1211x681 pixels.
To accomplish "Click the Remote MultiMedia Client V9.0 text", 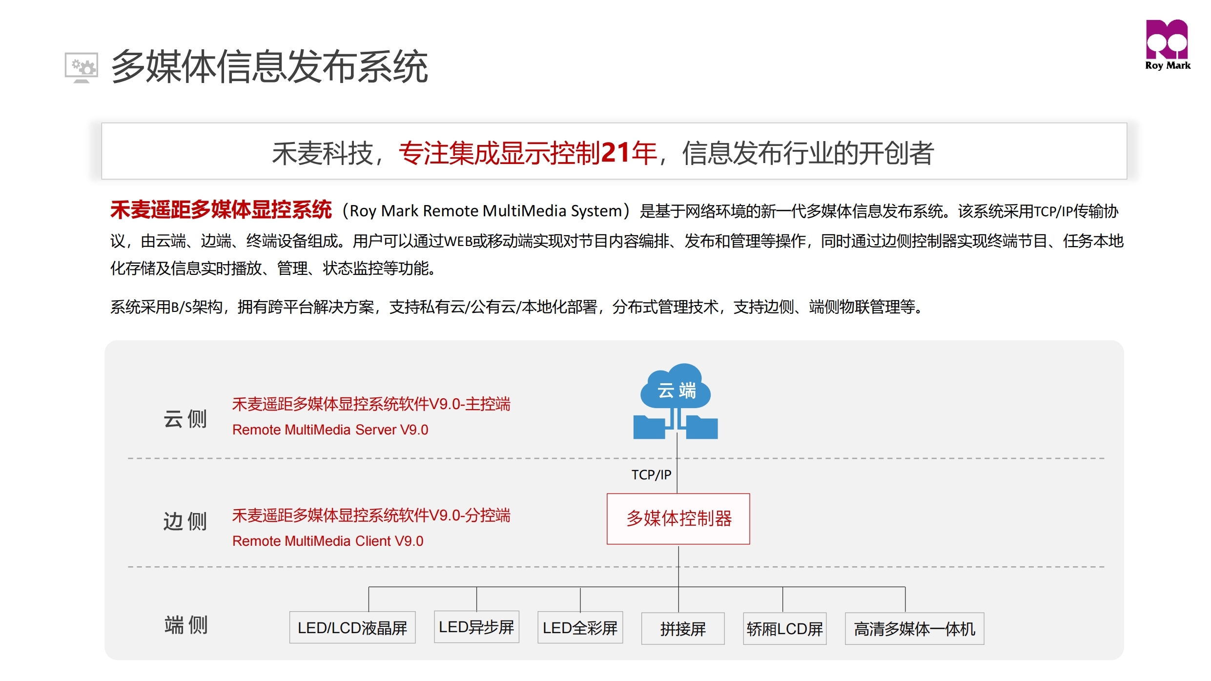I will click(x=328, y=541).
